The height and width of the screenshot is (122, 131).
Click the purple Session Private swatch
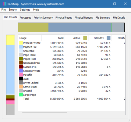pyautogui.click(x=21, y=71)
